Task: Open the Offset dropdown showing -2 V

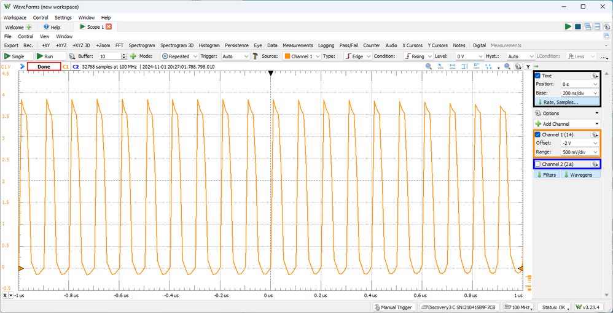Action: 579,142
